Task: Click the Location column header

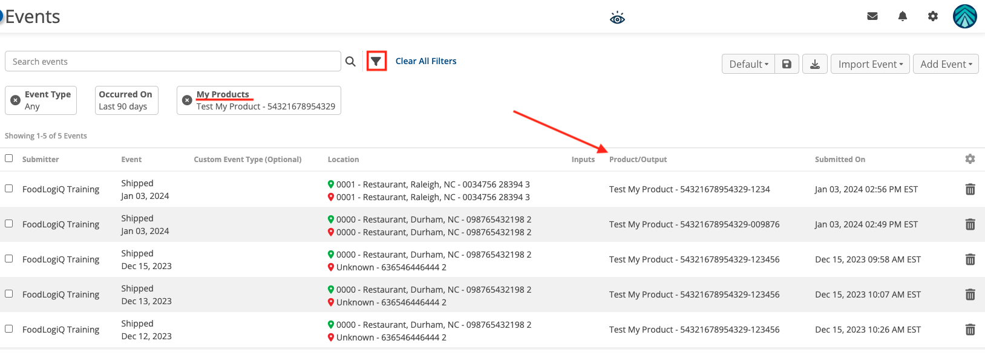Action: (343, 160)
